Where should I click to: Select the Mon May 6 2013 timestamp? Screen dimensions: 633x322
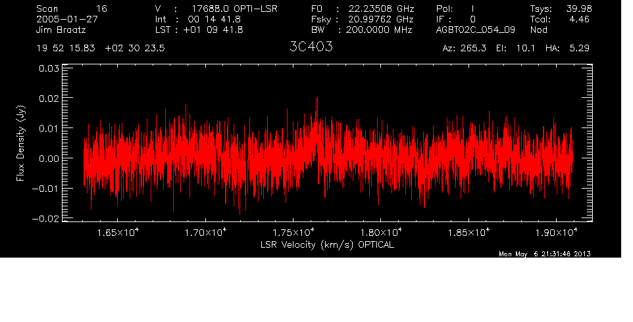545,254
